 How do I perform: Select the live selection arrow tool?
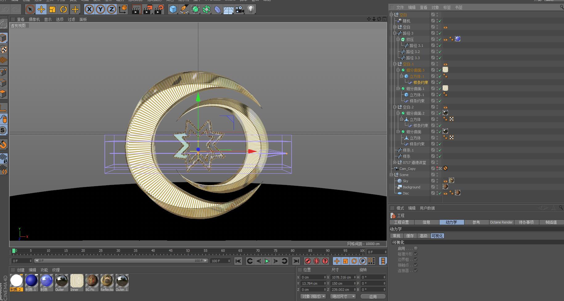(30, 10)
